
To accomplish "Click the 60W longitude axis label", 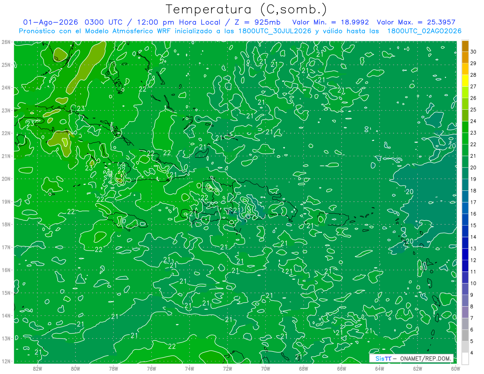I will (x=455, y=368).
